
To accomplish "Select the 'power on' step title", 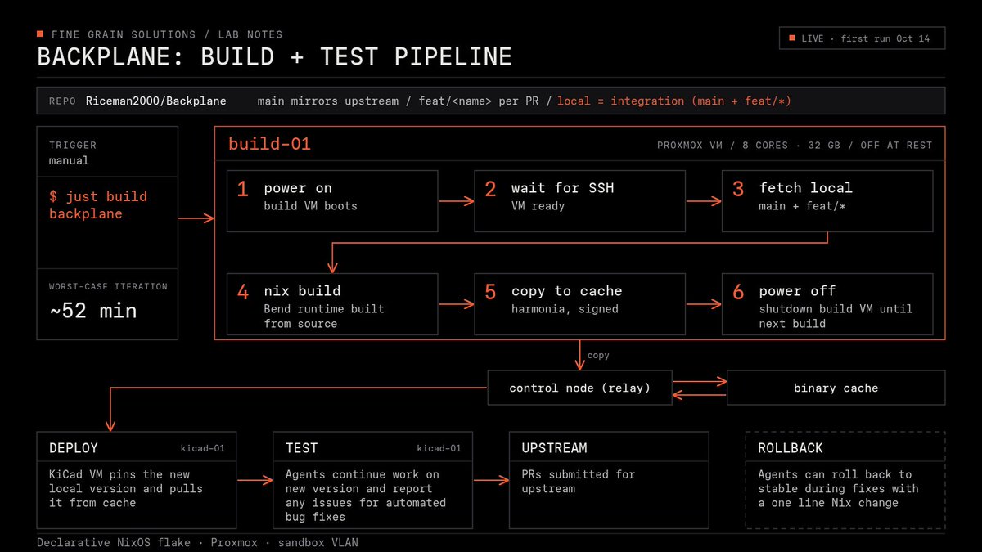I will 298,188.
